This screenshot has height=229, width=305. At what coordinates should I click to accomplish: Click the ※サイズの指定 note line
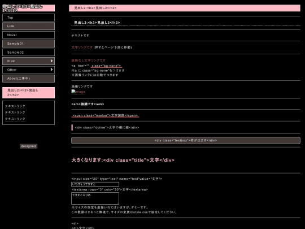pyautogui.click(x=110, y=208)
